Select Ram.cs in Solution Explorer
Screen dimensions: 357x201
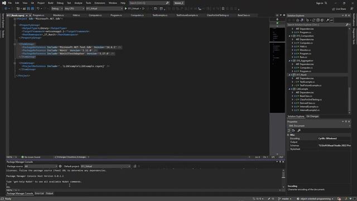[303, 57]
